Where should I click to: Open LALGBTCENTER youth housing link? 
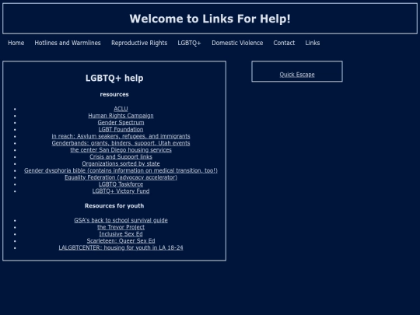(x=121, y=248)
